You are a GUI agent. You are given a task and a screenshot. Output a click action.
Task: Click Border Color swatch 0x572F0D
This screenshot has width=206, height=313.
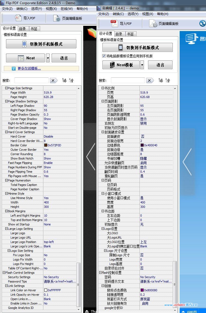46,145
